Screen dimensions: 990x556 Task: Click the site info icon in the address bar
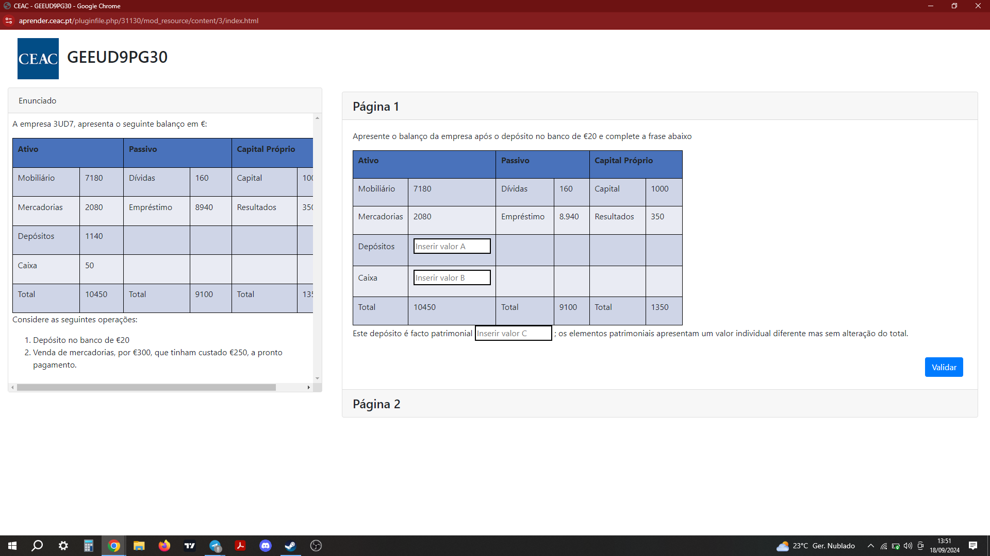(9, 21)
